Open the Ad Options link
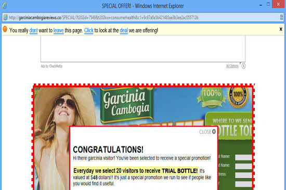Image resolution: width=286 pixels, height=190 pixels. [232, 66]
